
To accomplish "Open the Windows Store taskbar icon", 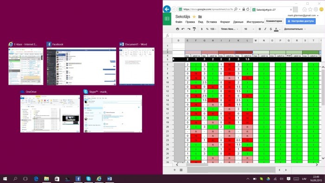I will point(57,179).
